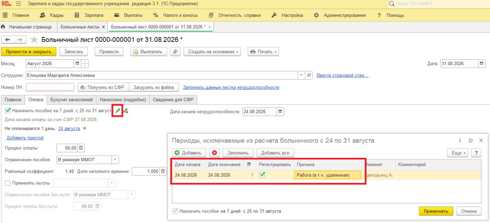Open dialog help question mark button
490x223 pixels.
click(476, 153)
